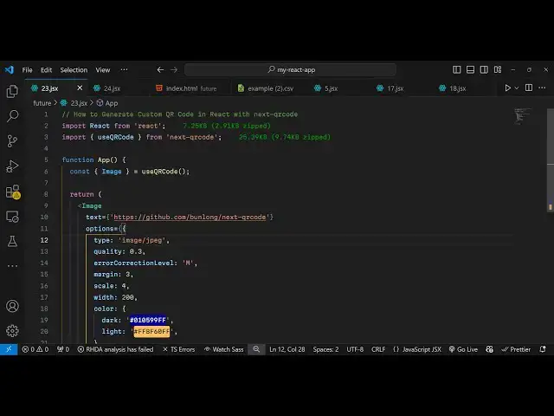Go back in navigation history

tap(160, 69)
